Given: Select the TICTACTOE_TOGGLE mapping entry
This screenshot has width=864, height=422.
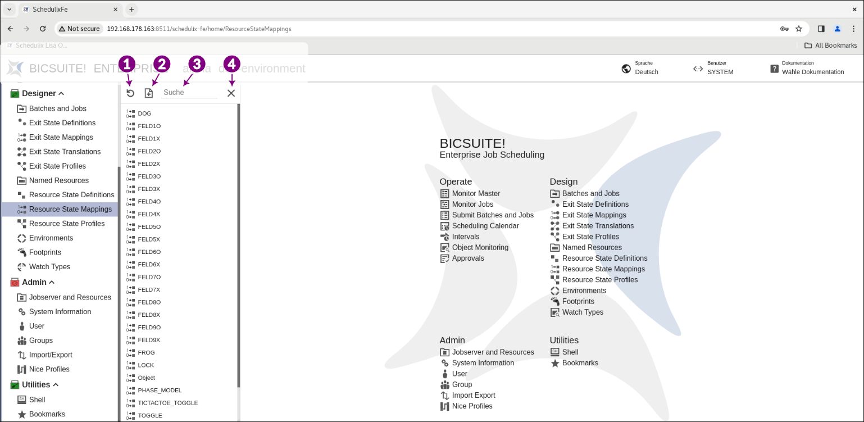Looking at the screenshot, I should (167, 403).
